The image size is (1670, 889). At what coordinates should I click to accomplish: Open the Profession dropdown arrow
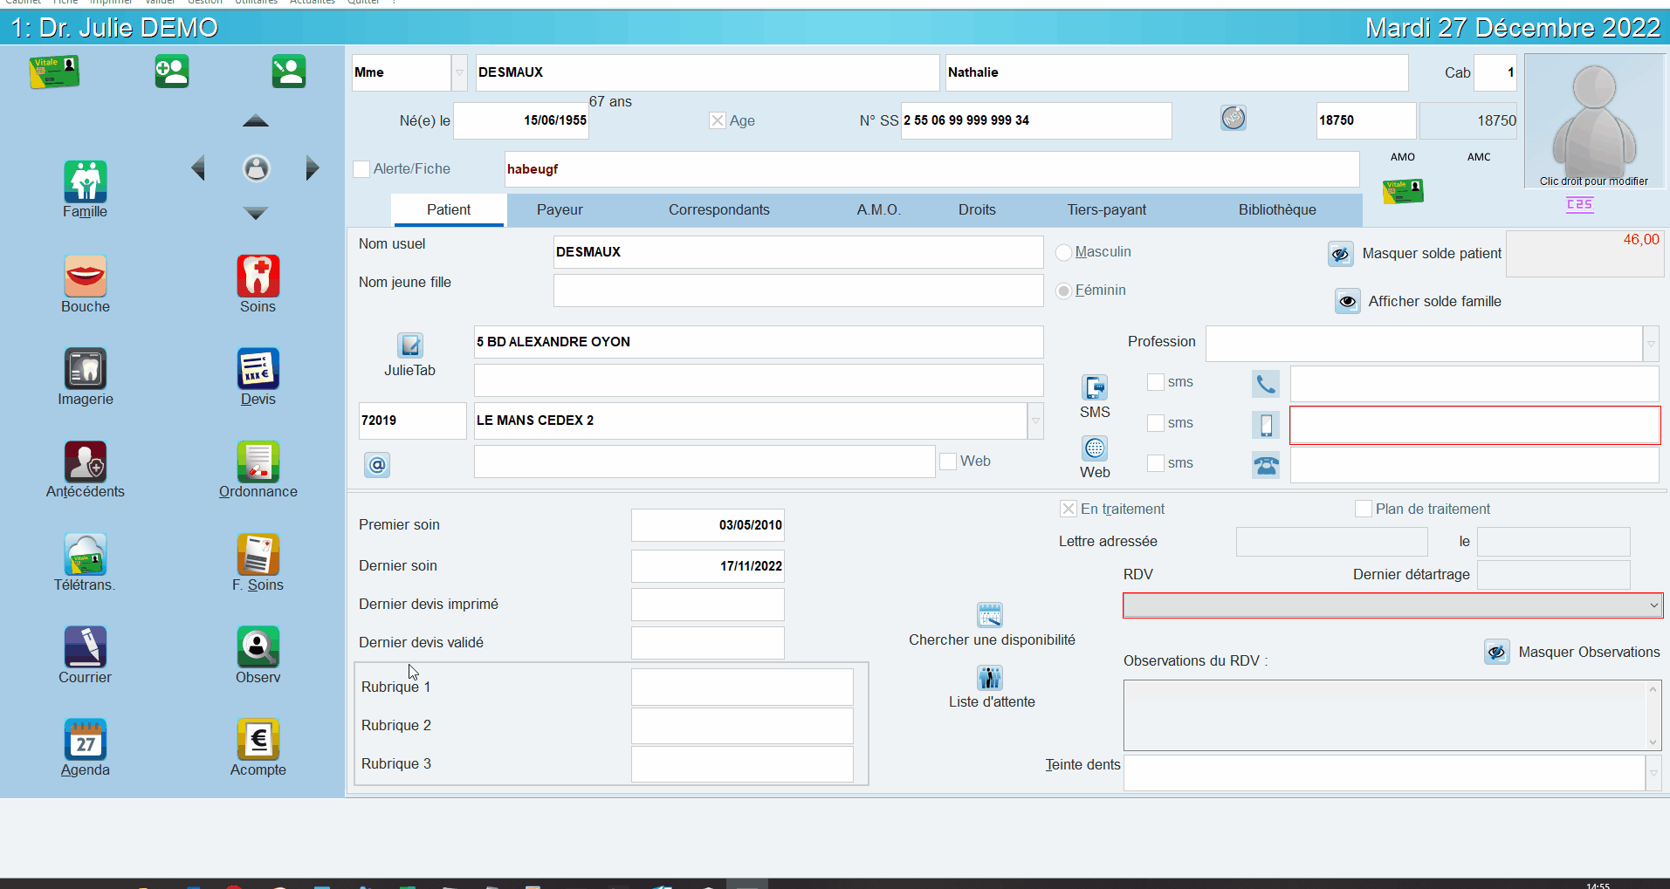click(1651, 344)
